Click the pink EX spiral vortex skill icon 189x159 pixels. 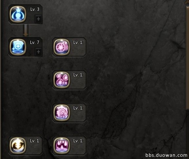click(62, 113)
